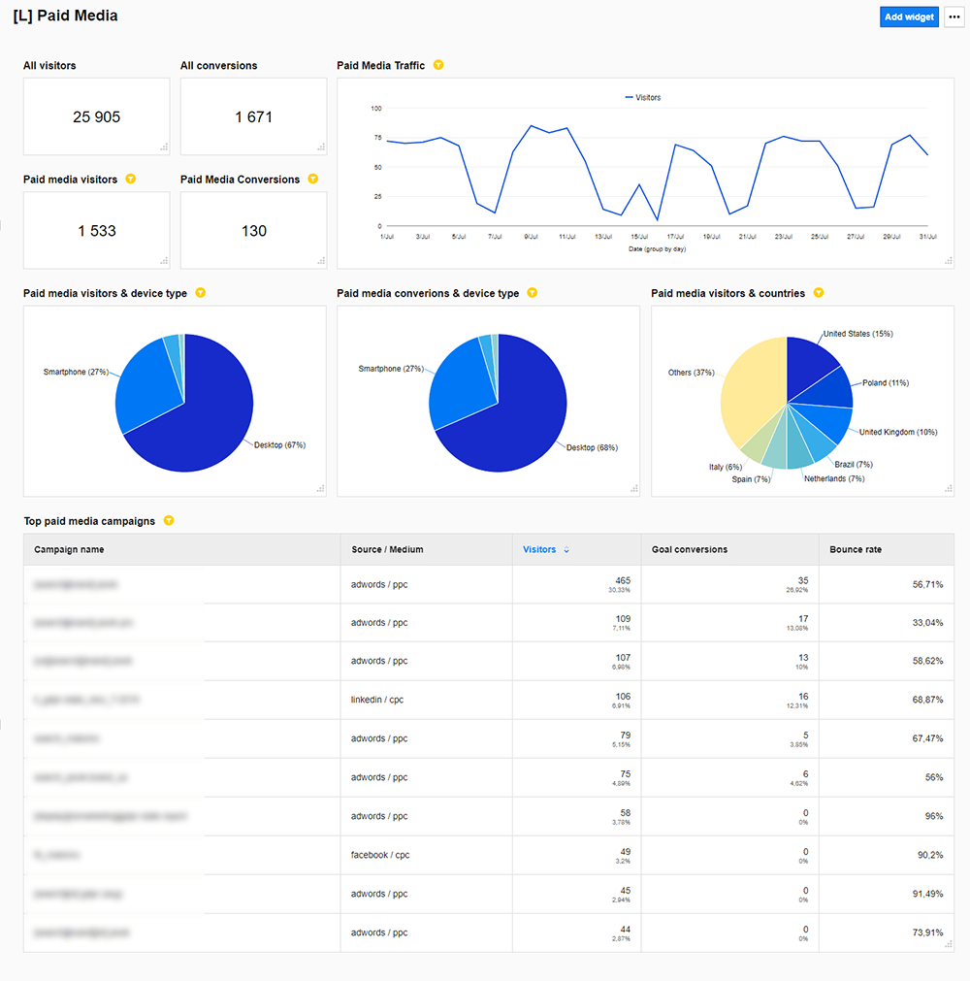970x981 pixels.
Task: Click the Add widget button
Action: [x=909, y=17]
